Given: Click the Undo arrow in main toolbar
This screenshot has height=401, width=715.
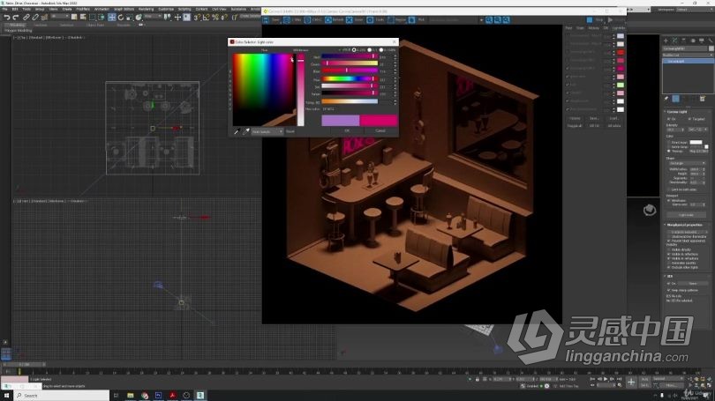Looking at the screenshot, I should (x=6, y=18).
